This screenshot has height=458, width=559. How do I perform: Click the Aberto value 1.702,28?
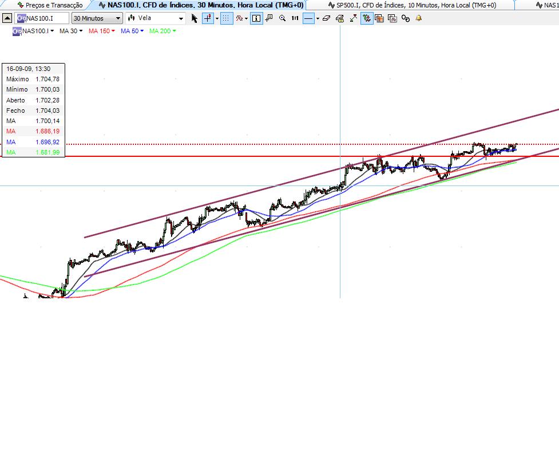(x=47, y=100)
